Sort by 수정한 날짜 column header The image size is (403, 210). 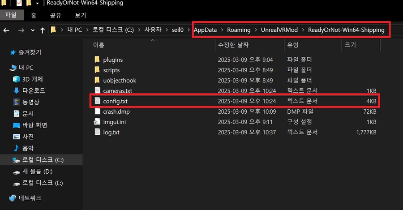233,45
